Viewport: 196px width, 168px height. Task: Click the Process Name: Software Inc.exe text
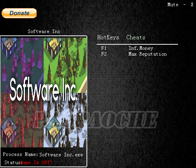tap(43, 154)
